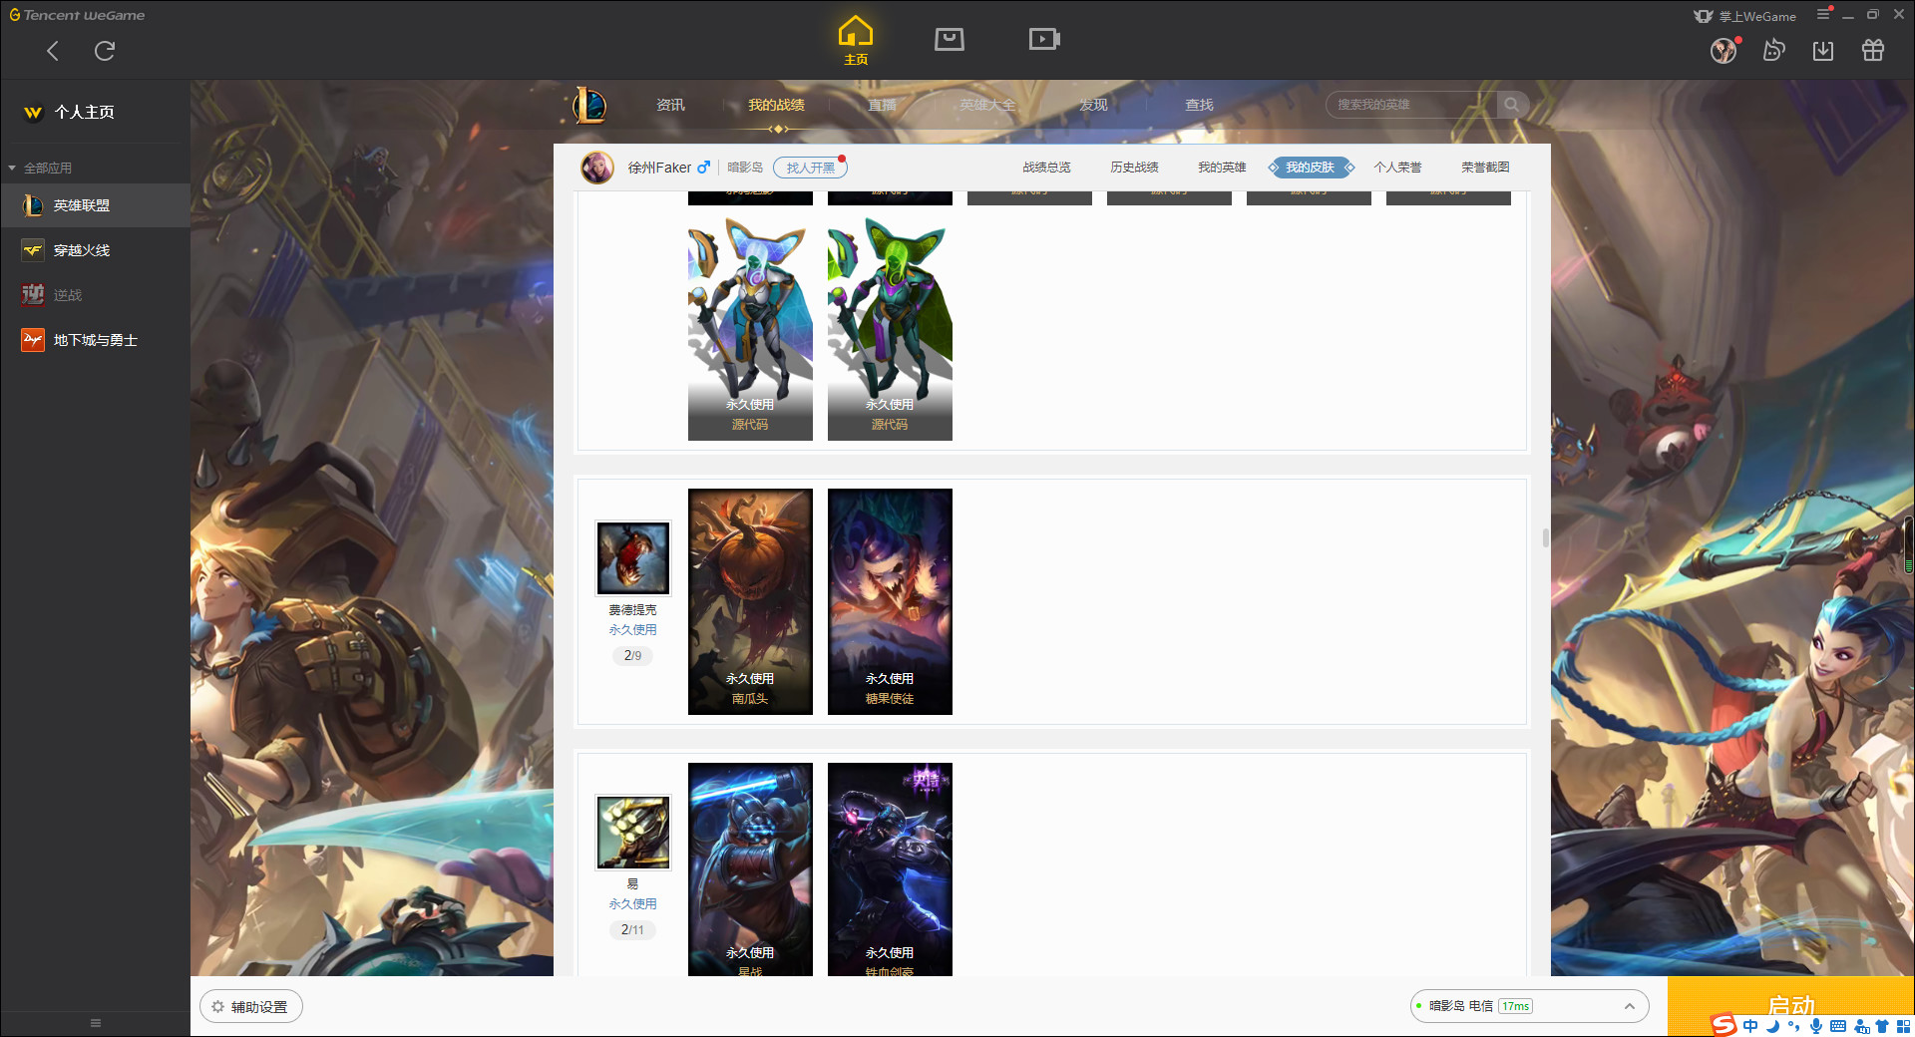This screenshot has width=1915, height=1037.
Task: Open the 发现 discover tab
Action: (1093, 105)
